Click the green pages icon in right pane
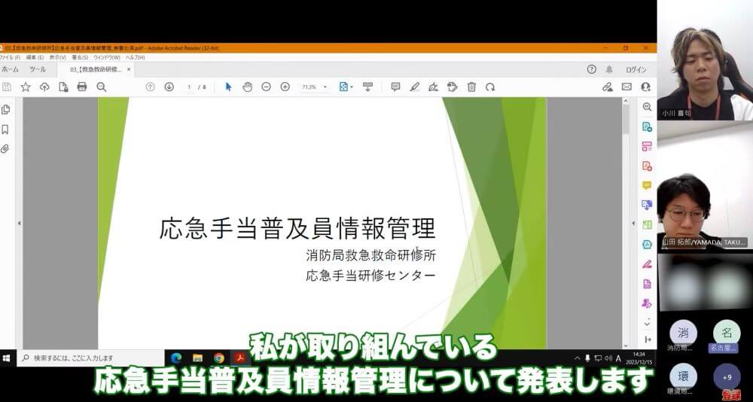This screenshot has width=753, height=402. pos(647,225)
